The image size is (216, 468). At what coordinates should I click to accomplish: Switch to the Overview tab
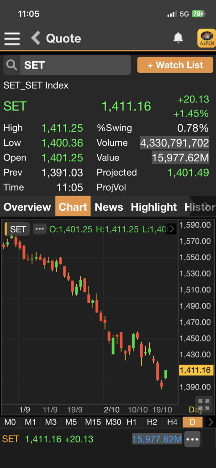click(x=27, y=207)
